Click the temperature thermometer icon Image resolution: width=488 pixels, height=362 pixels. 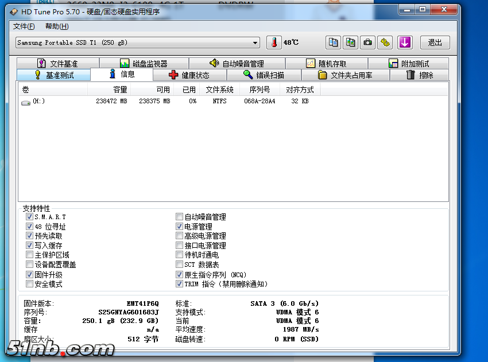pyautogui.click(x=274, y=42)
